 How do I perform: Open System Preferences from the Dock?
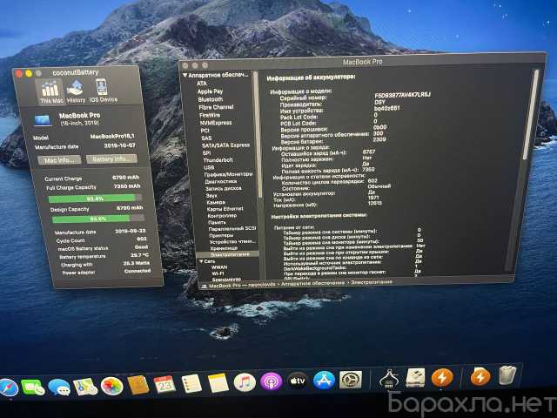click(x=351, y=380)
